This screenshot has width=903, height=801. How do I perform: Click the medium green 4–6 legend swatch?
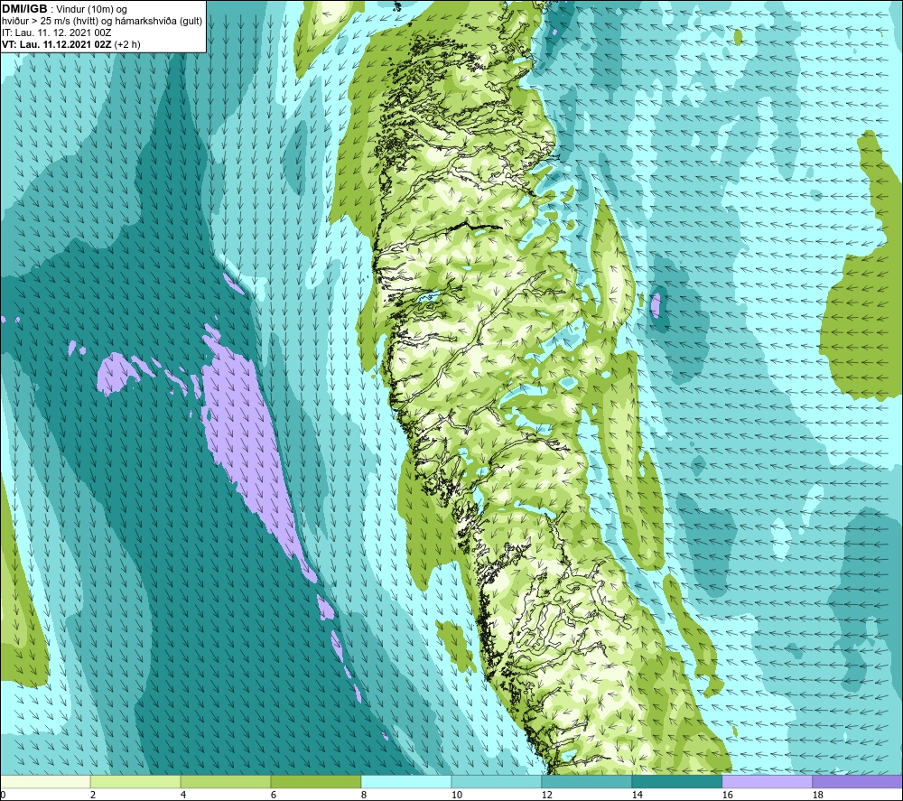pos(226,781)
